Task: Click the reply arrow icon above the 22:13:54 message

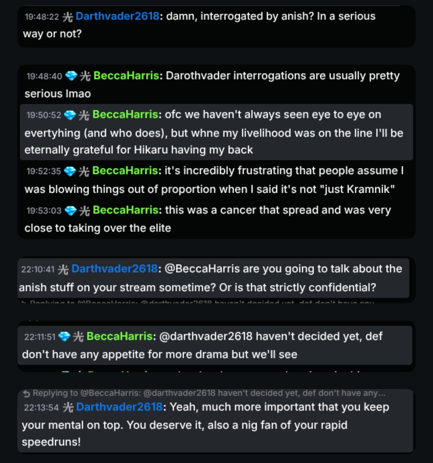Action: tap(27, 394)
